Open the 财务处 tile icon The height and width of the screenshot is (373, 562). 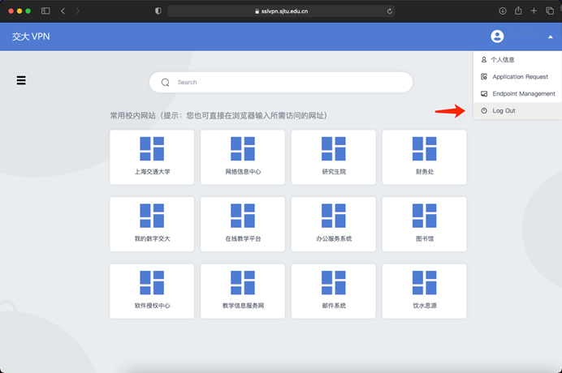(425, 148)
